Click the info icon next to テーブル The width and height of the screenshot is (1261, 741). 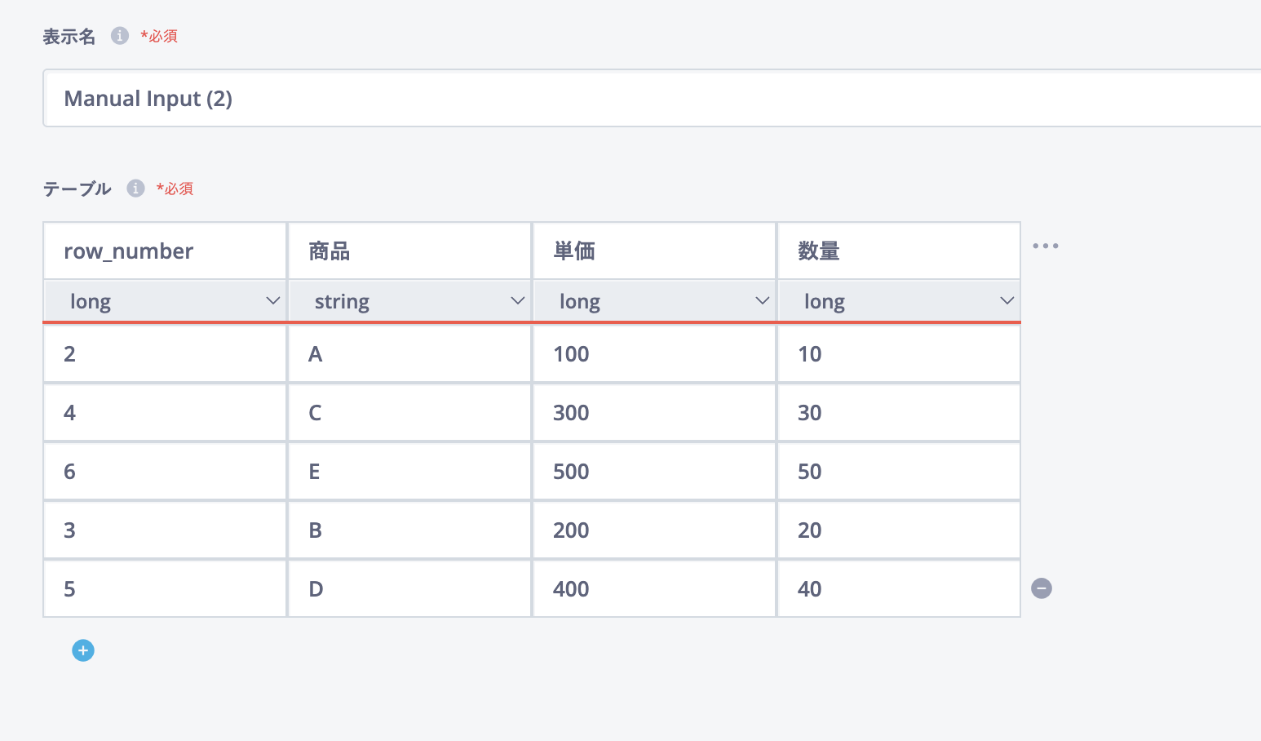pyautogui.click(x=135, y=189)
